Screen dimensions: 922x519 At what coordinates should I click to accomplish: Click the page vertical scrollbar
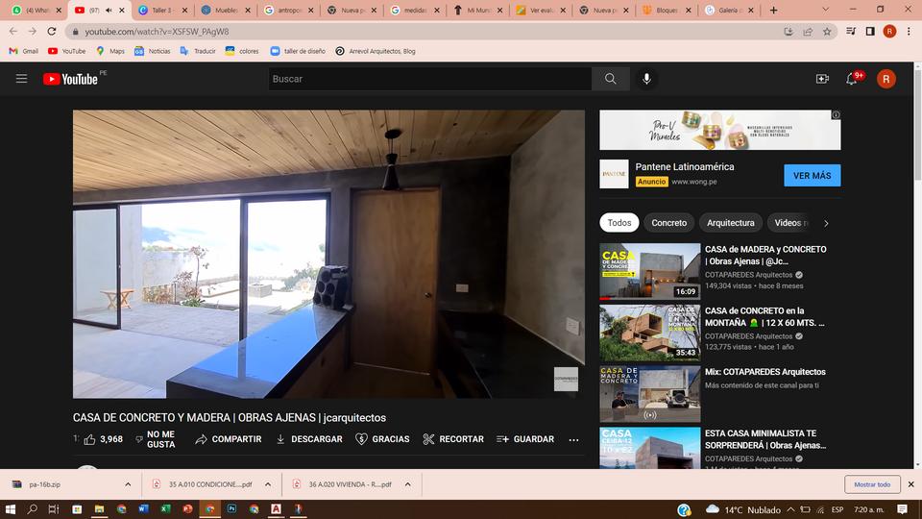917,265
